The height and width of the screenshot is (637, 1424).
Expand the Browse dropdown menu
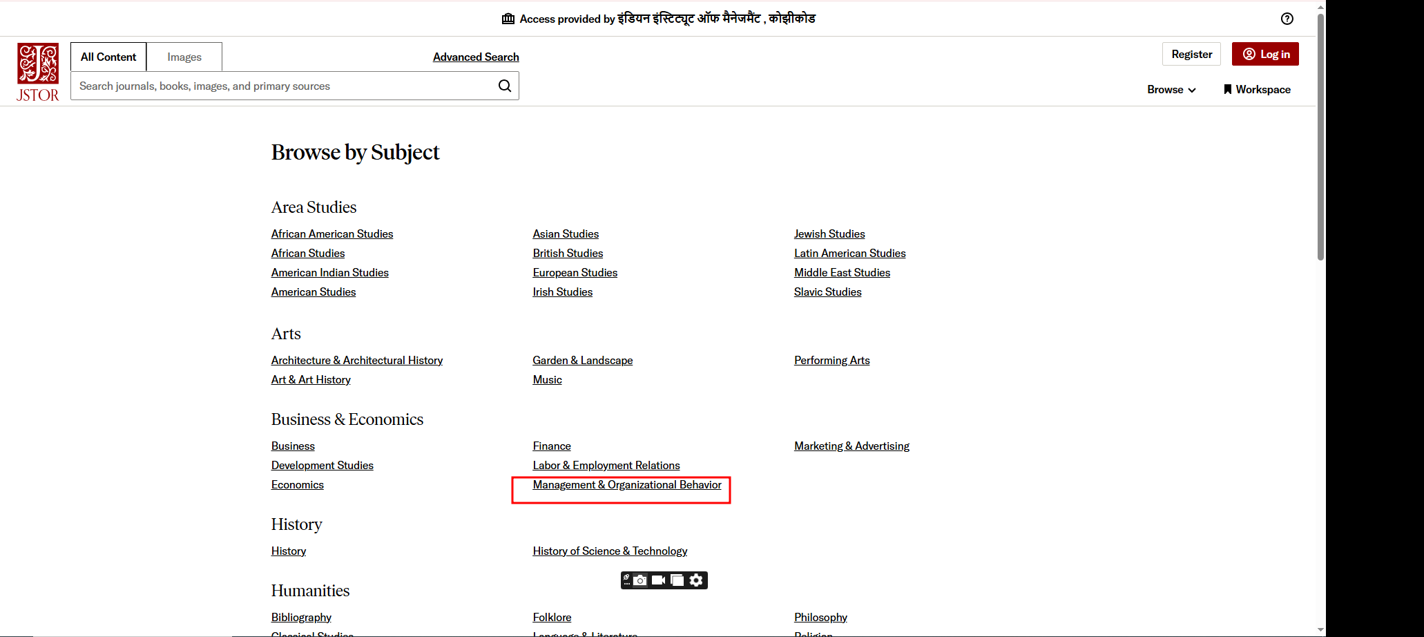(1171, 89)
